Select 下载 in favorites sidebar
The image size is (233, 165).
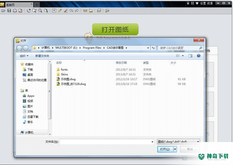[28, 70]
